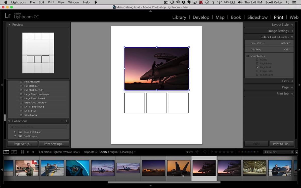
Task: Click the Bluetooth menu bar icon
Action: click(213, 2)
